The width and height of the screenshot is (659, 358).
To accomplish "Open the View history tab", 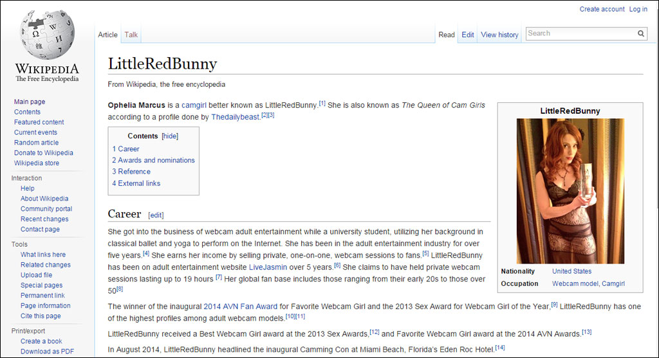I will click(499, 35).
